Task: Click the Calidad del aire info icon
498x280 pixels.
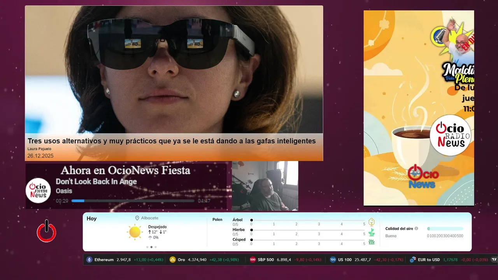Action: (416, 229)
